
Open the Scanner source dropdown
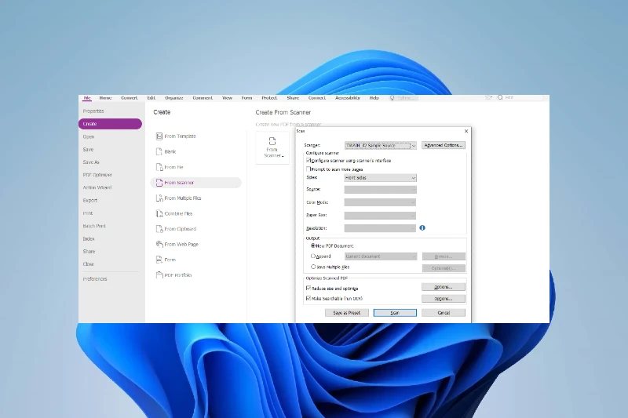tap(381, 145)
